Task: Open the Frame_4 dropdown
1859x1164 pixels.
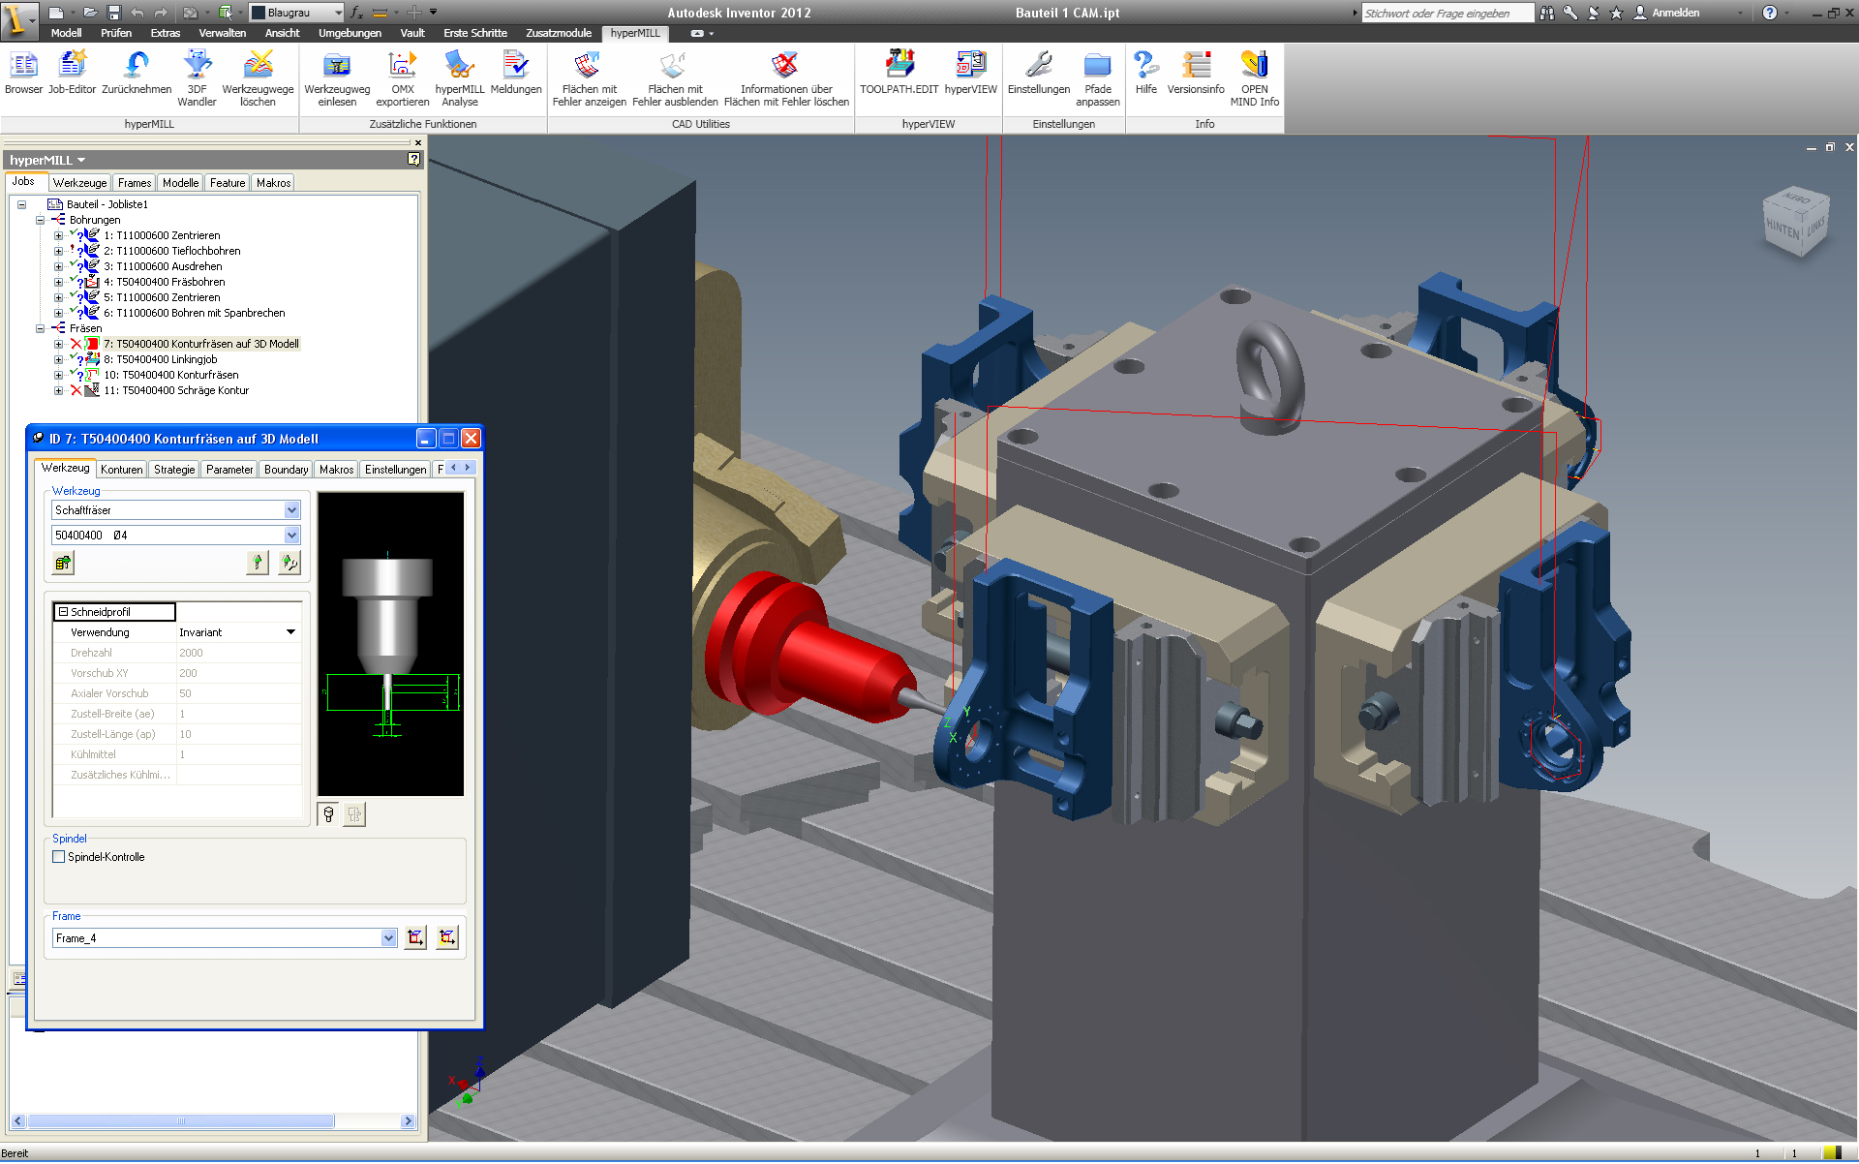Action: [x=388, y=938]
